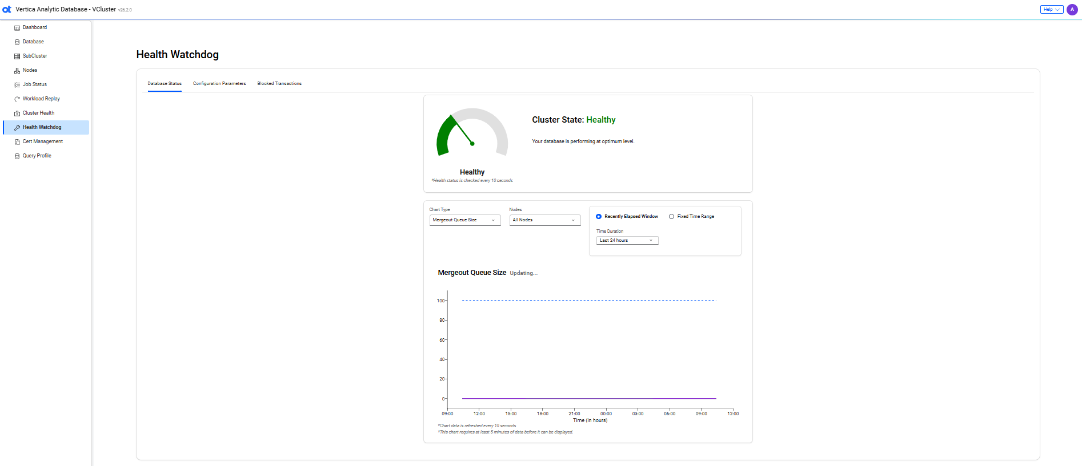Click the 00:00 time axis label
This screenshot has width=1082, height=466.
click(x=606, y=414)
